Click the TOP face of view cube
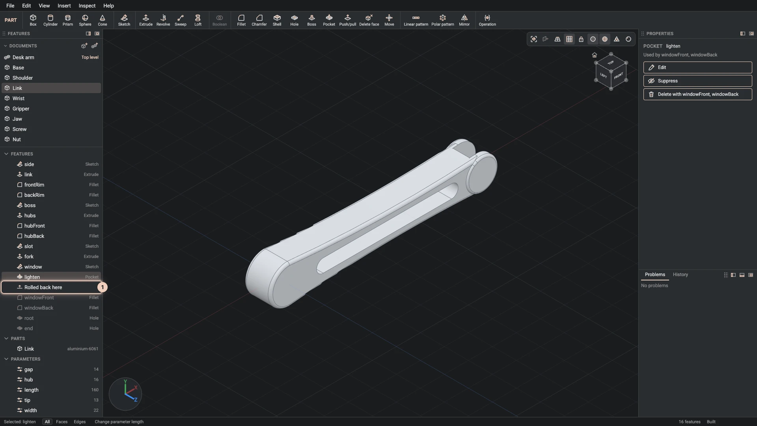 point(611,63)
